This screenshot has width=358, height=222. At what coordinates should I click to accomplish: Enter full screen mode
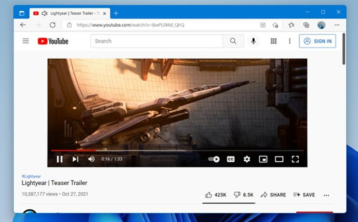pos(295,159)
